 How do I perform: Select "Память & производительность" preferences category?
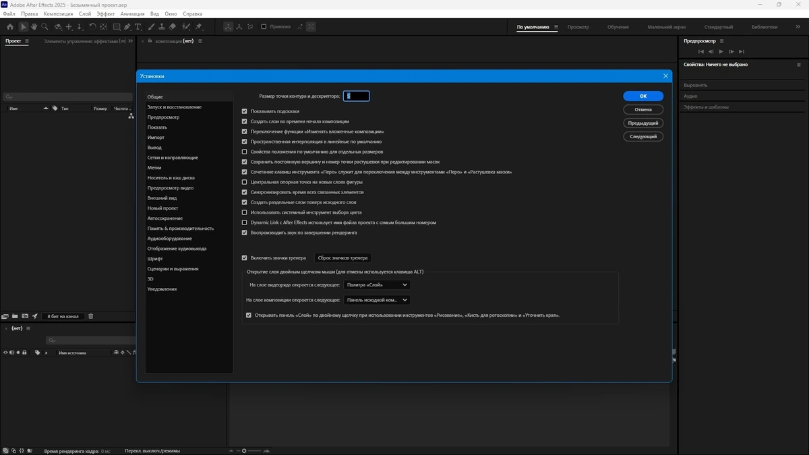[x=180, y=229]
